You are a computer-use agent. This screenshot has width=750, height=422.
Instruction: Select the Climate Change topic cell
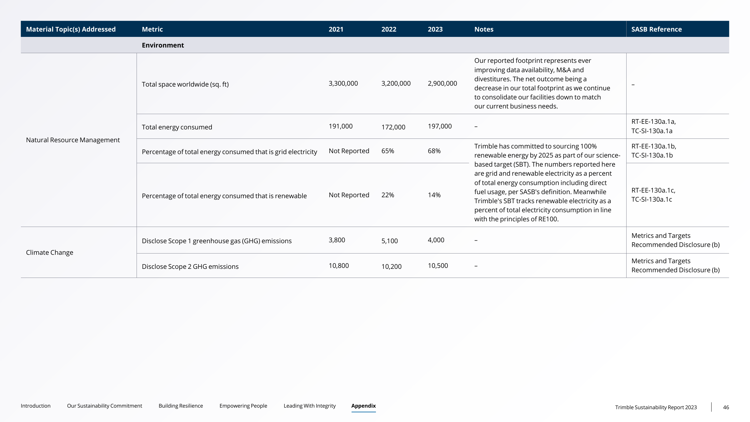click(x=49, y=253)
